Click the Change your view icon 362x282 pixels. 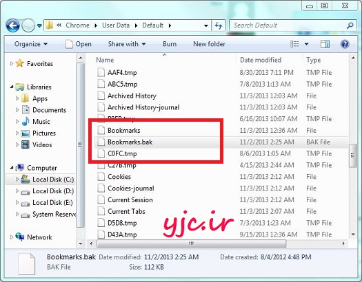pos(294,44)
